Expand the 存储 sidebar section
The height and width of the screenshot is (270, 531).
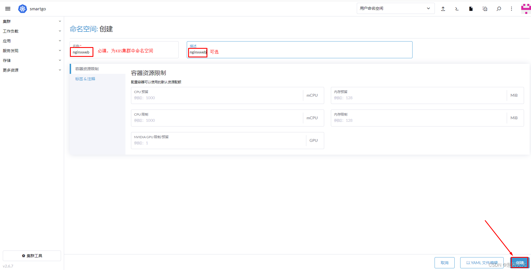(32, 60)
